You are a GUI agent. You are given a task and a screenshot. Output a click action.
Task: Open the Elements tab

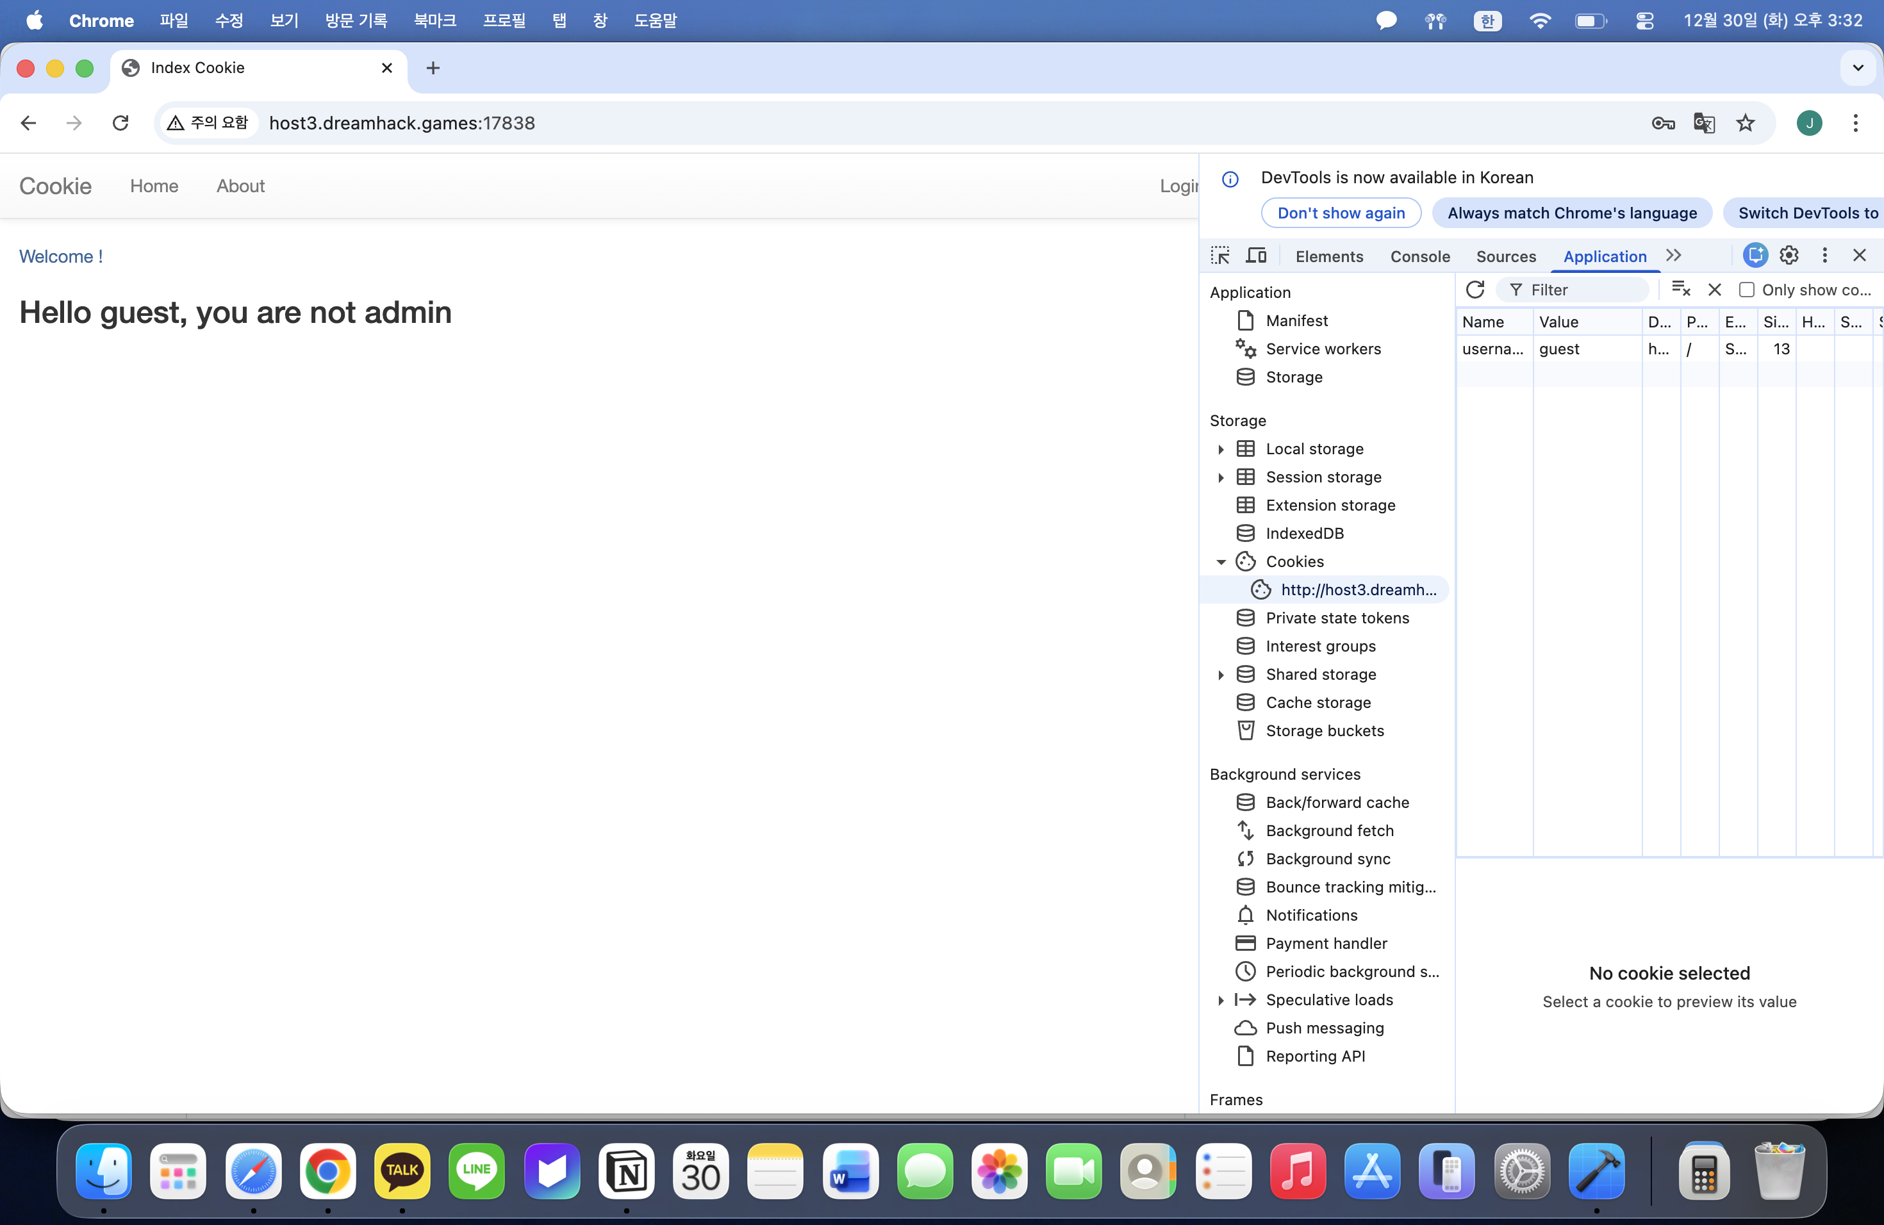tap(1329, 256)
